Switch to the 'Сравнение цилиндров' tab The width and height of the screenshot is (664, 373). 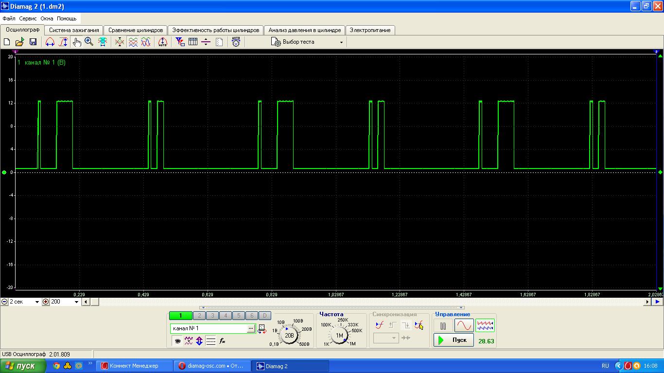click(136, 30)
